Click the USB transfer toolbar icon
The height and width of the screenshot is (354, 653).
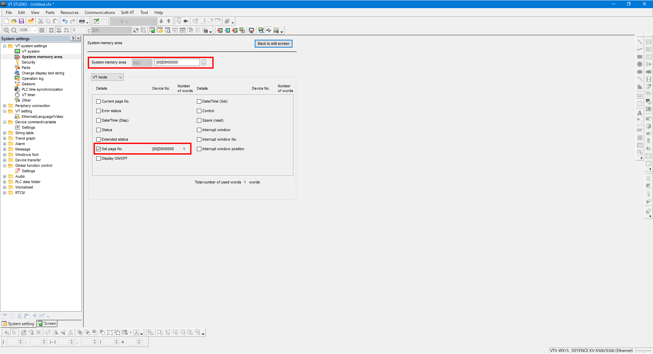tap(269, 30)
